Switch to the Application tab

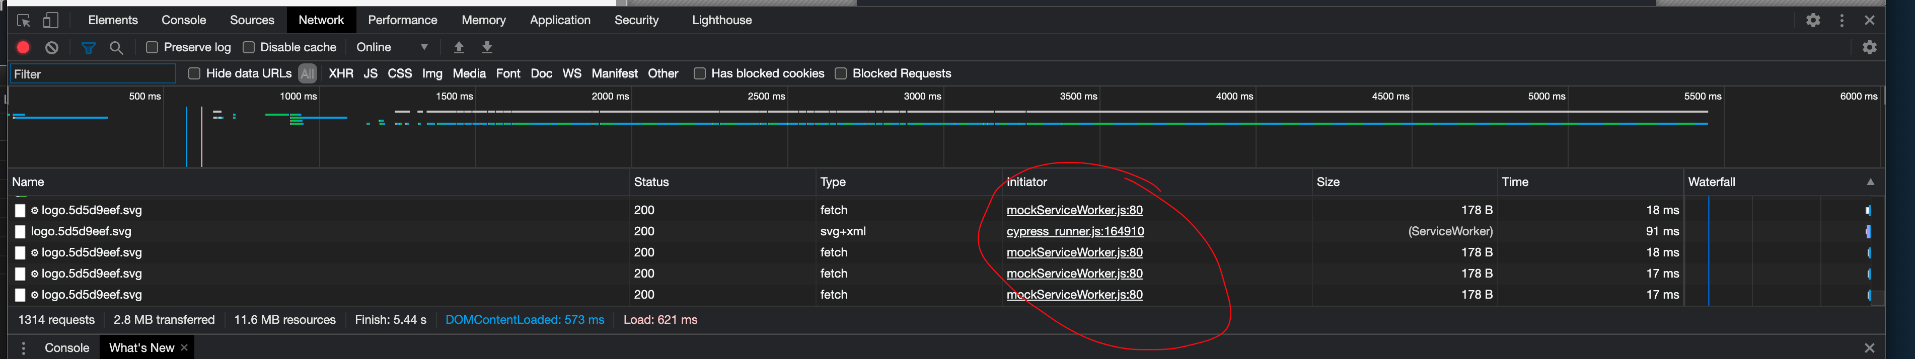point(560,20)
